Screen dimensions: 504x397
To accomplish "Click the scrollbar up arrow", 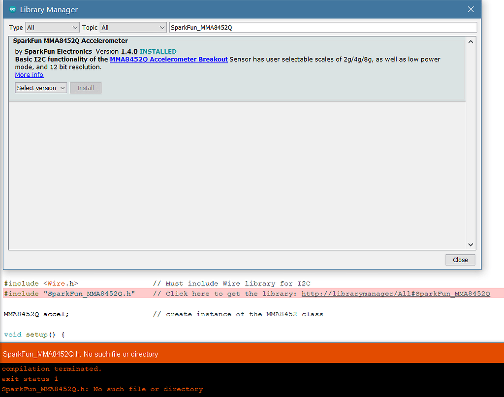I will tap(471, 41).
